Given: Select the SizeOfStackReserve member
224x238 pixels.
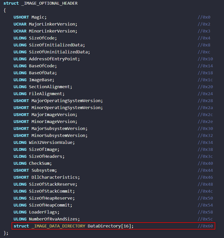Looking at the screenshot, I should coord(53,184).
